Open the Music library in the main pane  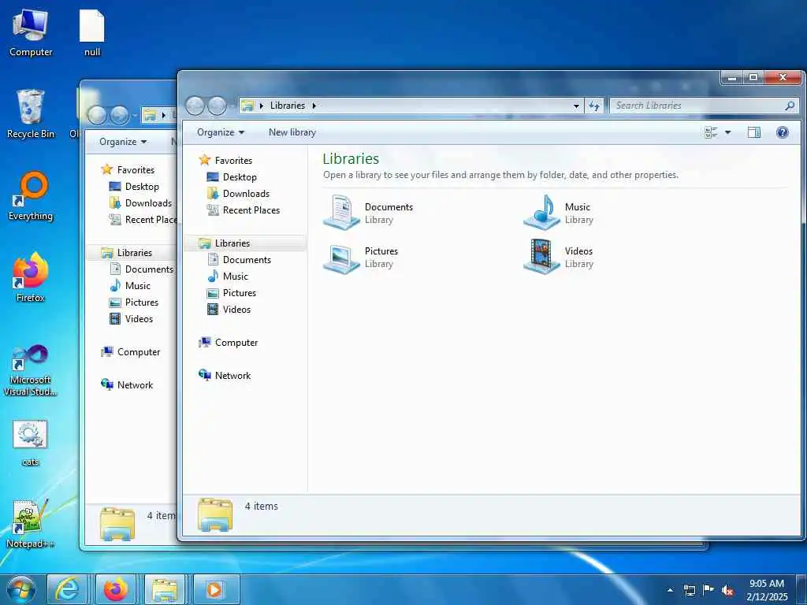[559, 213]
